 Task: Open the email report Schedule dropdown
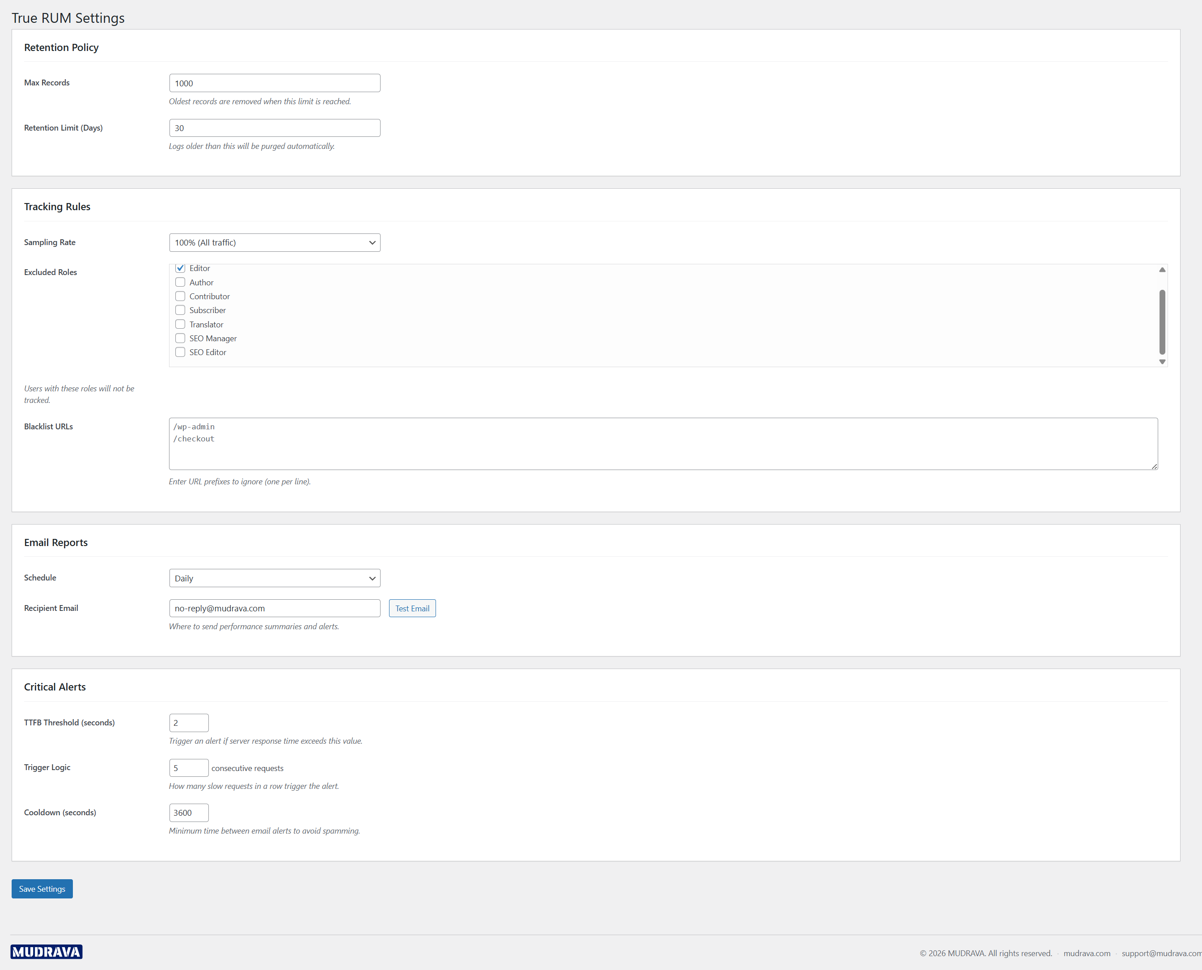(274, 578)
